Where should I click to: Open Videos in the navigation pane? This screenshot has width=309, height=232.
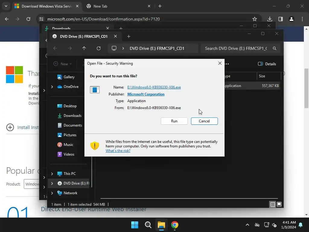(66, 154)
